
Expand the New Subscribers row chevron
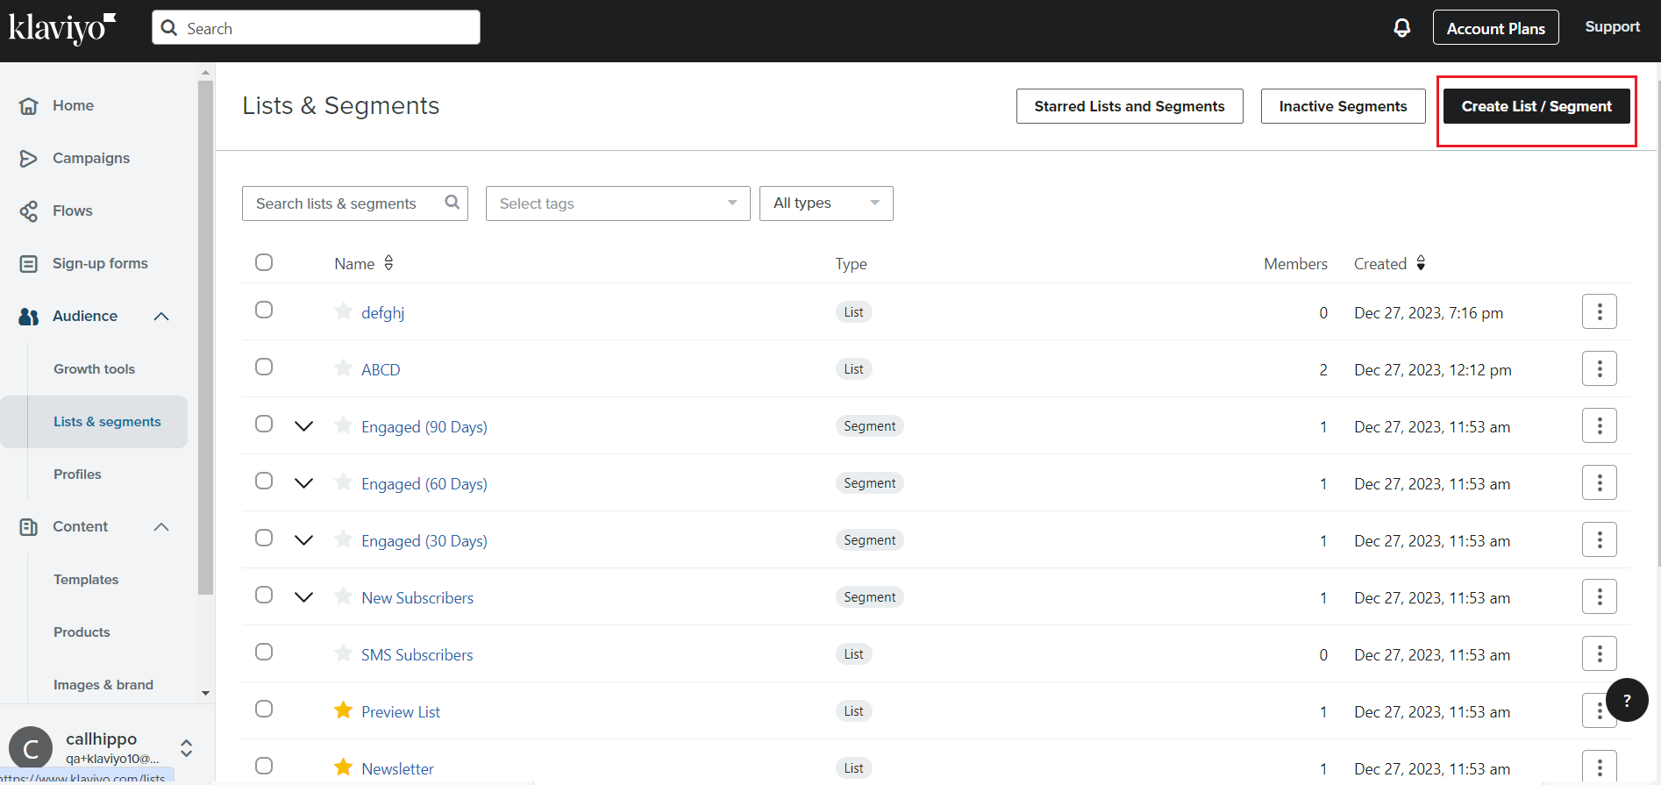tap(303, 597)
